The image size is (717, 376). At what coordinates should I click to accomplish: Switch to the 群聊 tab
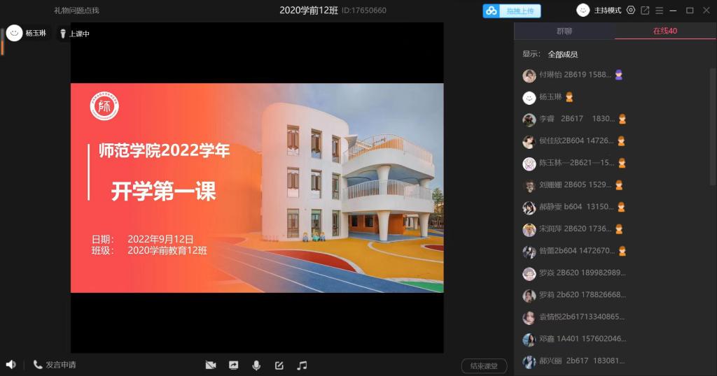(x=564, y=31)
